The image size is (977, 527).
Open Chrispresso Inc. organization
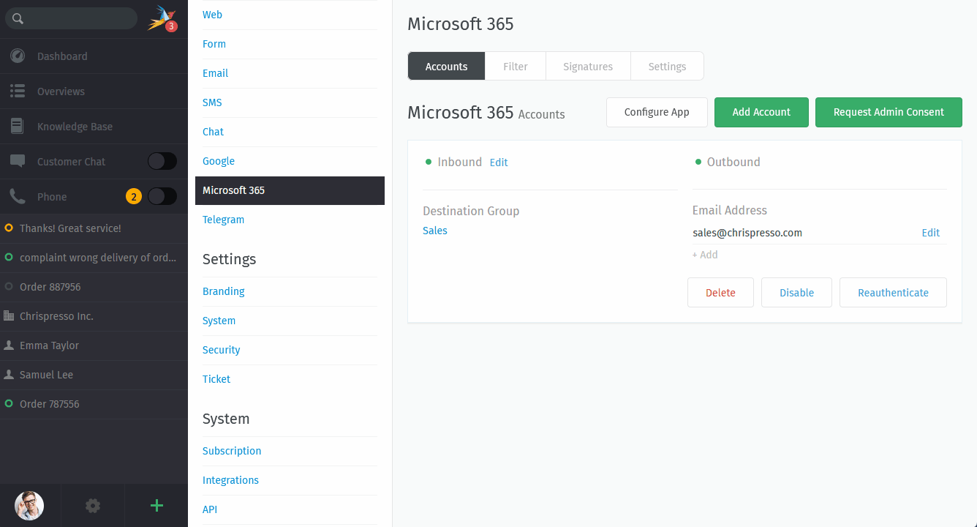coord(94,316)
